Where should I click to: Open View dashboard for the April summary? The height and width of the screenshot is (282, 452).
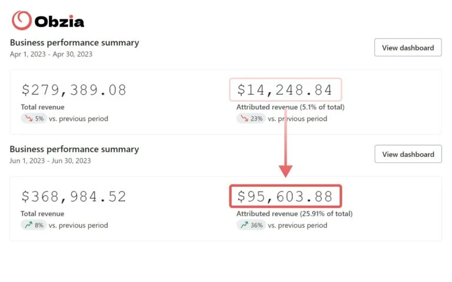point(408,48)
